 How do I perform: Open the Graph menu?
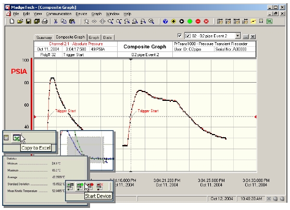[96, 14]
